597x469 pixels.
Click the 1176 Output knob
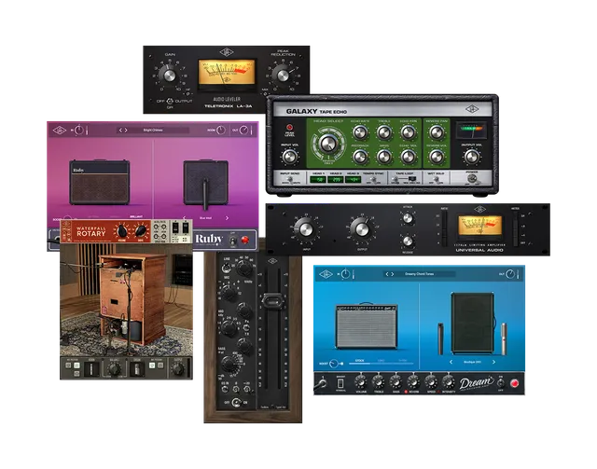click(361, 228)
